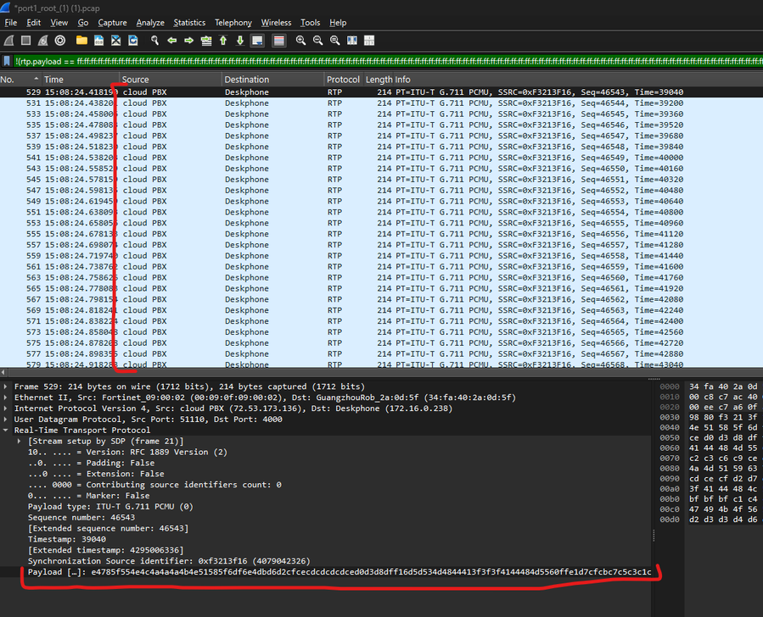Click the Stop capture square icon
This screenshot has width=763, height=617.
[x=26, y=41]
